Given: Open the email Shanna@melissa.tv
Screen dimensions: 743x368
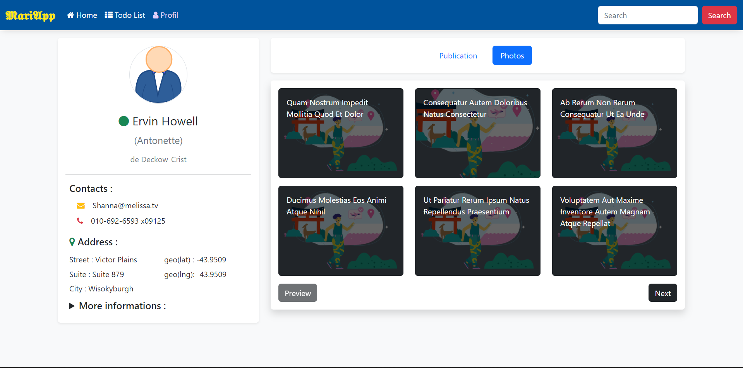Looking at the screenshot, I should 125,205.
